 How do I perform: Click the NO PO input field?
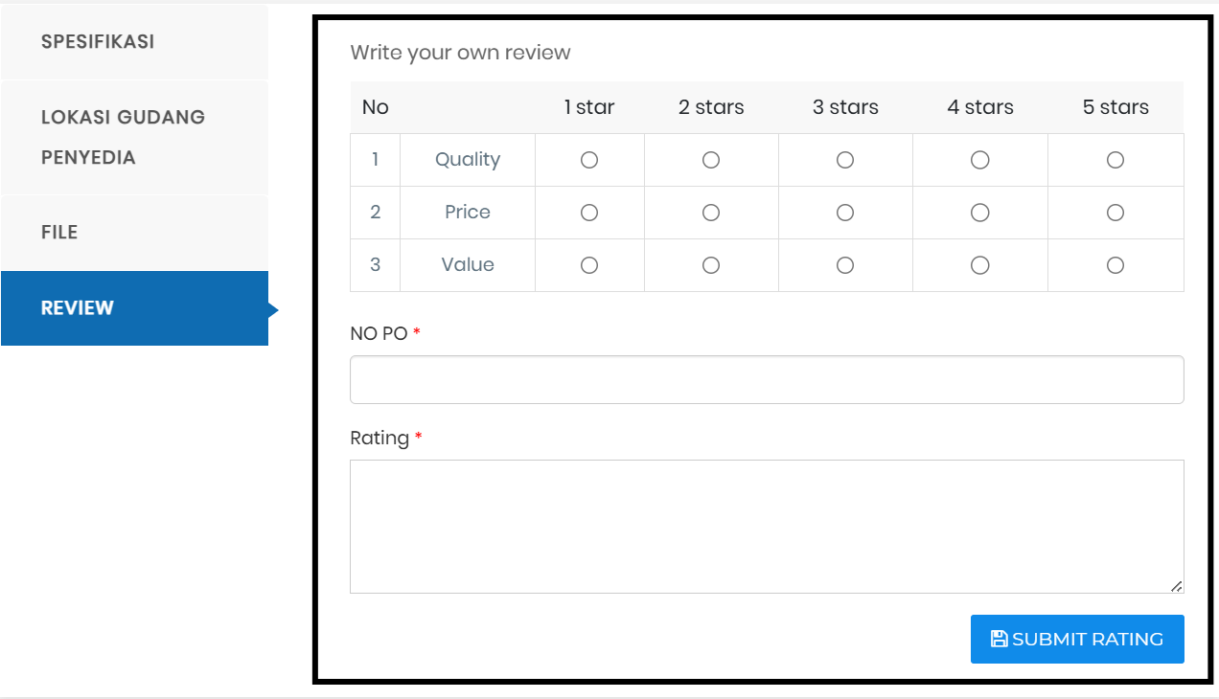click(767, 380)
